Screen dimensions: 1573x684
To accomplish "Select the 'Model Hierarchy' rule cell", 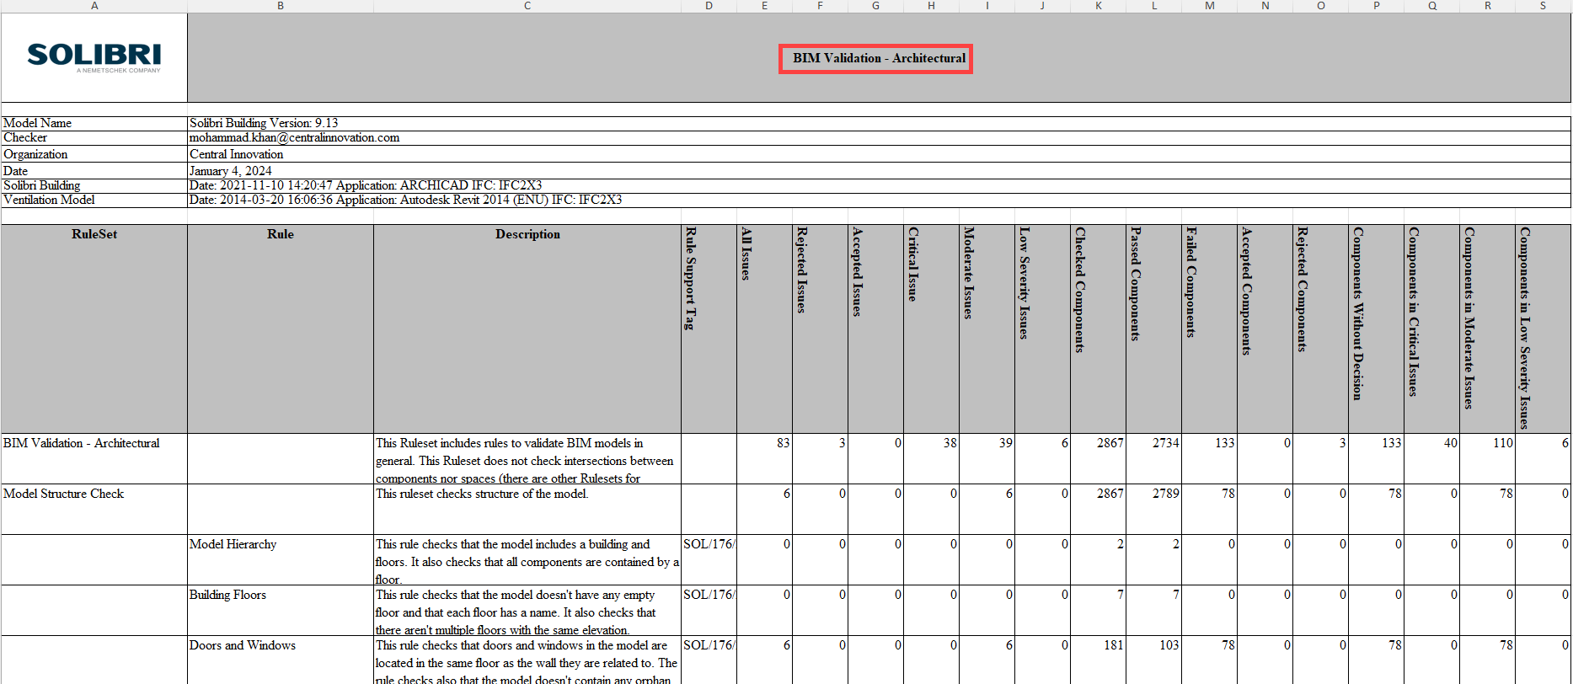I will click(281, 559).
